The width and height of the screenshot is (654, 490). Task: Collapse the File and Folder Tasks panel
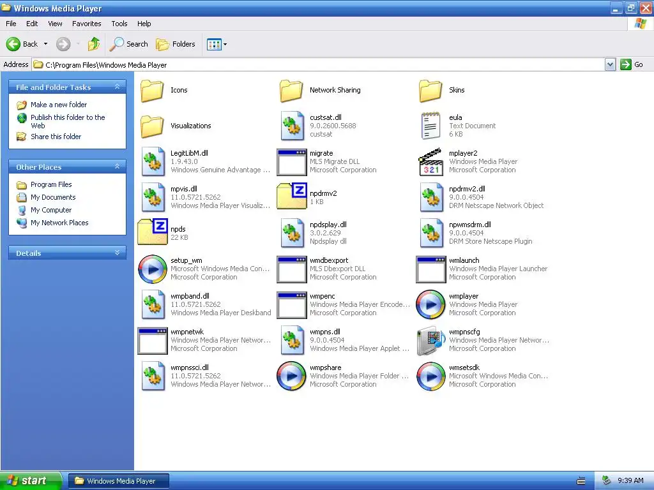[x=118, y=87]
